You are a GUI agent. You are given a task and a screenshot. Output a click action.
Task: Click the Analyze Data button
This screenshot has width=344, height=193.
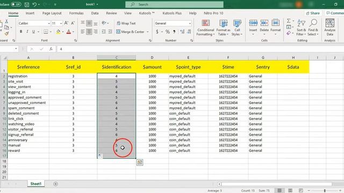click(x=329, y=27)
